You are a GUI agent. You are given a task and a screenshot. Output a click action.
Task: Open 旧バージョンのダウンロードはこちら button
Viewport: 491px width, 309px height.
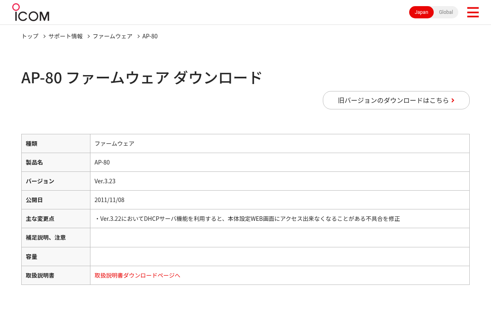pyautogui.click(x=396, y=100)
